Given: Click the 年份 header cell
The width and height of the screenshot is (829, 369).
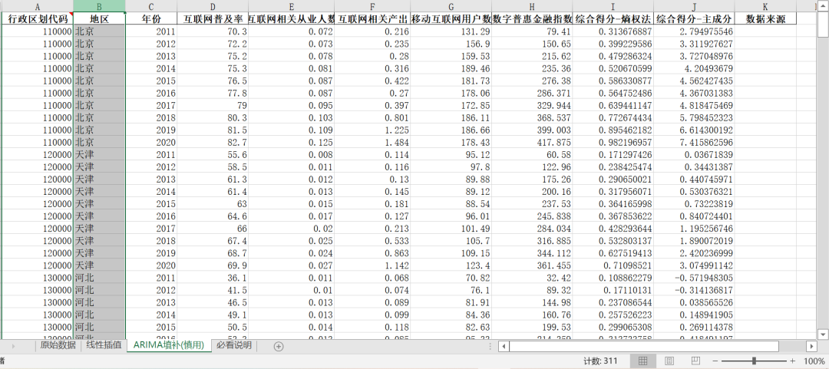Looking at the screenshot, I should (151, 19).
